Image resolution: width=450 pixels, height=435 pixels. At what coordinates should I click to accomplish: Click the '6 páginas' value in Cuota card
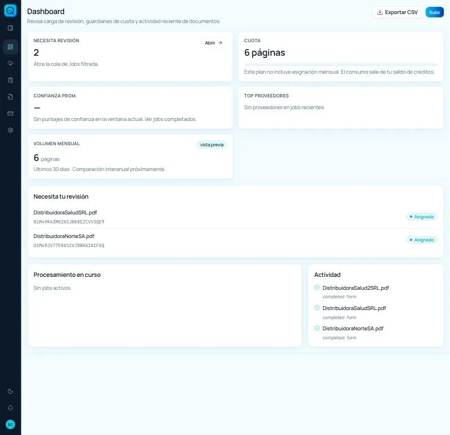pos(264,52)
